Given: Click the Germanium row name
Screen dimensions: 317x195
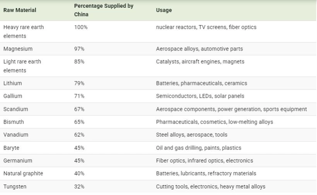Looking at the screenshot, I should coord(18,160).
